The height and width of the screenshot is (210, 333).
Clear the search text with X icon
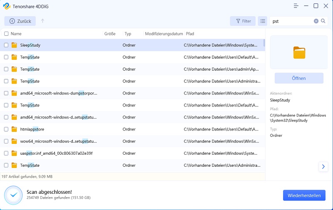click(x=316, y=21)
